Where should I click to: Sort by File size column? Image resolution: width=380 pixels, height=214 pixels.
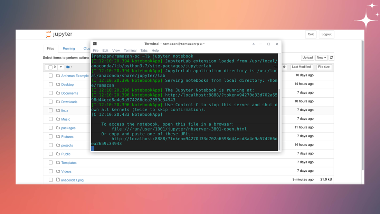[324, 67]
